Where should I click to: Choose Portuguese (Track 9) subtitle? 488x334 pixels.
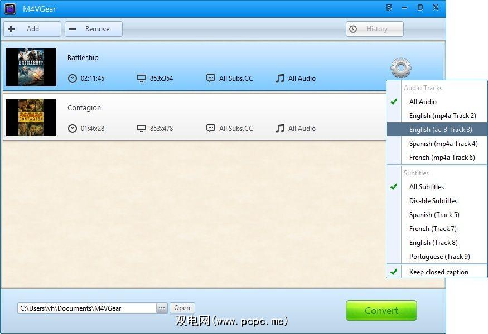pyautogui.click(x=437, y=257)
